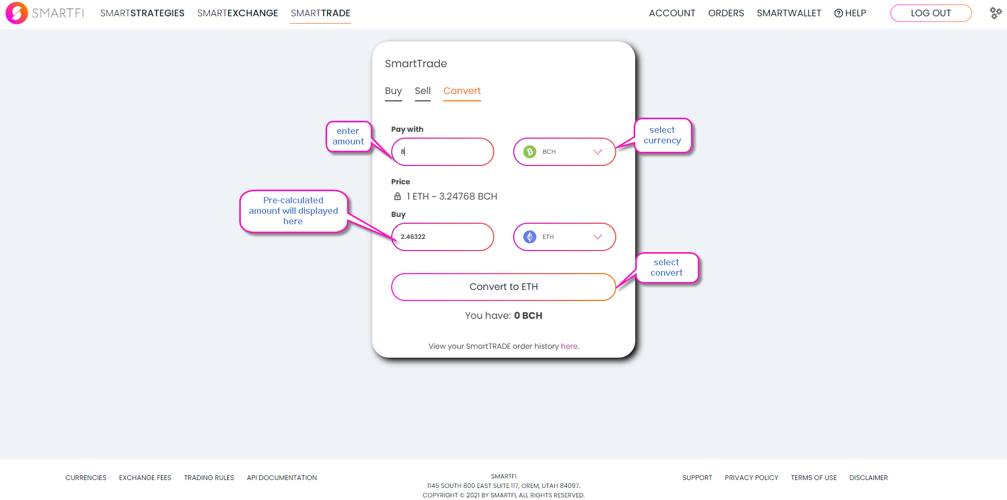Select the Convert tab

tap(462, 91)
